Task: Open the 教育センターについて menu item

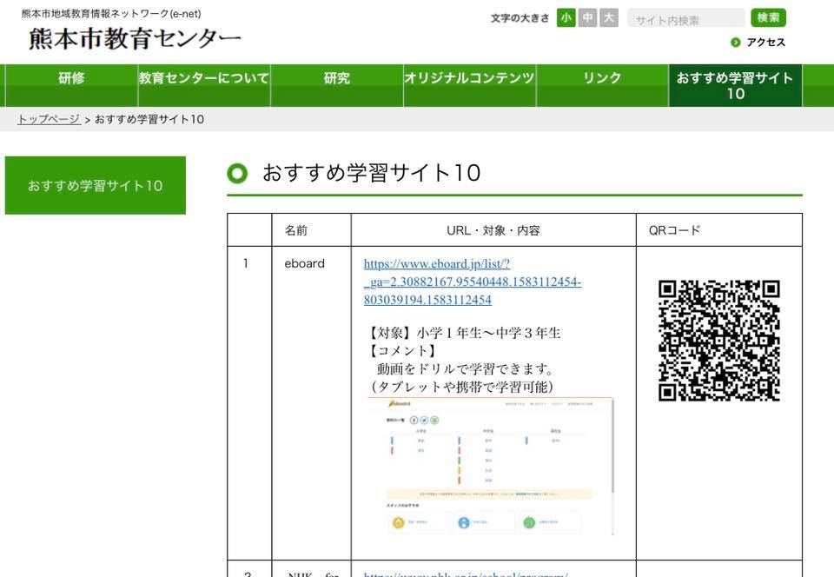Action: coord(204,86)
